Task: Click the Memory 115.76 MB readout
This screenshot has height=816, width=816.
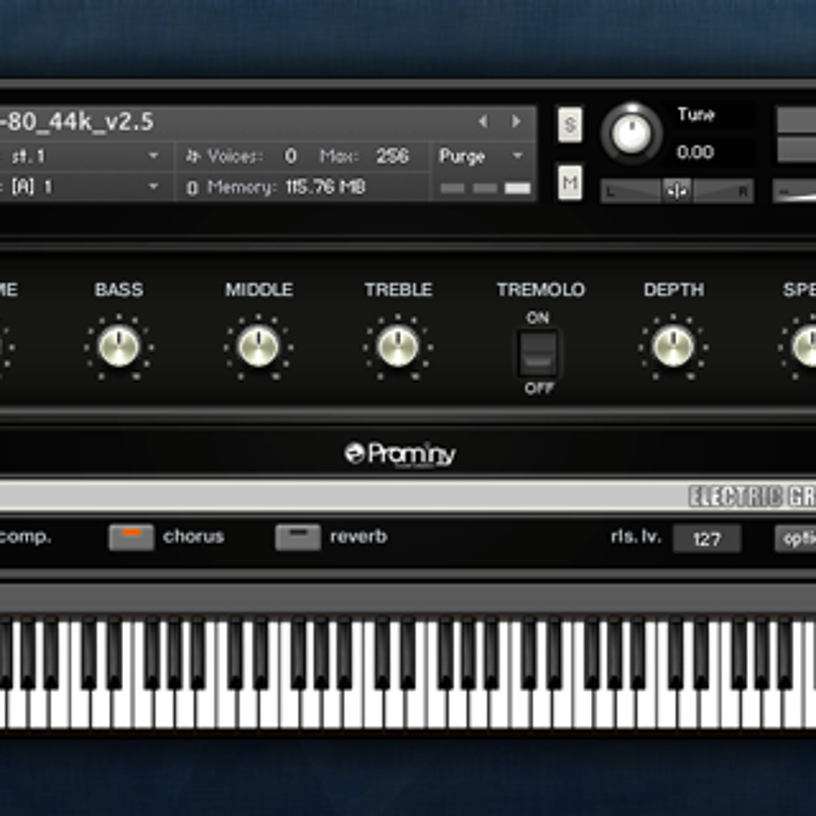Action: coord(325,187)
